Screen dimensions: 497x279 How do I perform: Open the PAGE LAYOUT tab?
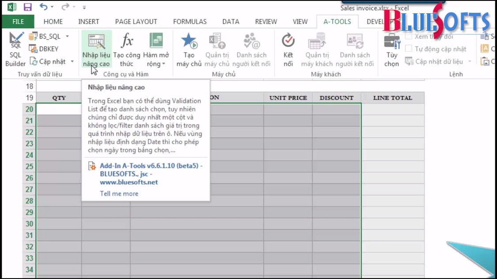(136, 22)
